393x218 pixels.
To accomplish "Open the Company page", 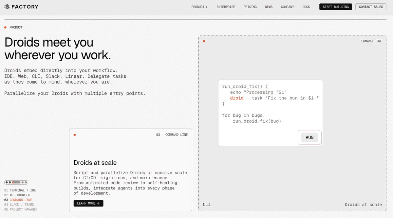I will pyautogui.click(x=287, y=7).
